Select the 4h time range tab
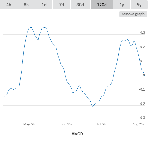 [x=9, y=5]
